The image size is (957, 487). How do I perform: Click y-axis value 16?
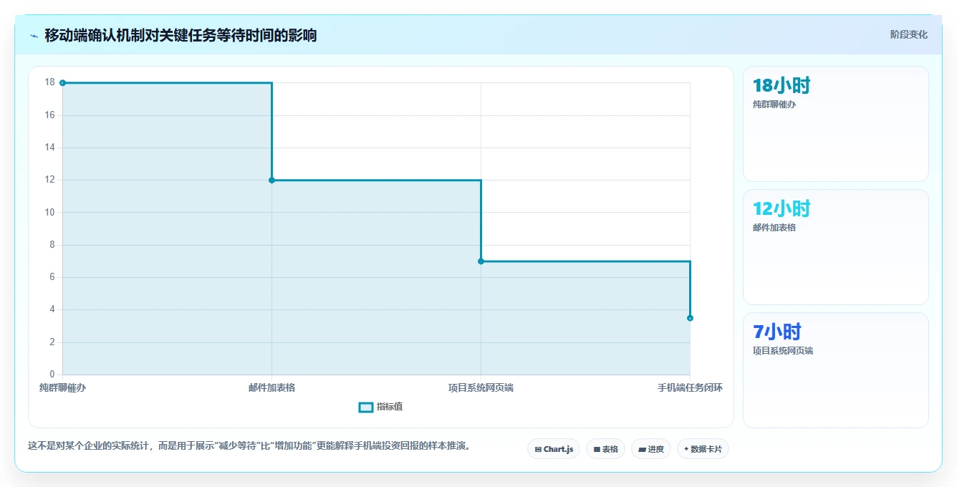coord(49,115)
